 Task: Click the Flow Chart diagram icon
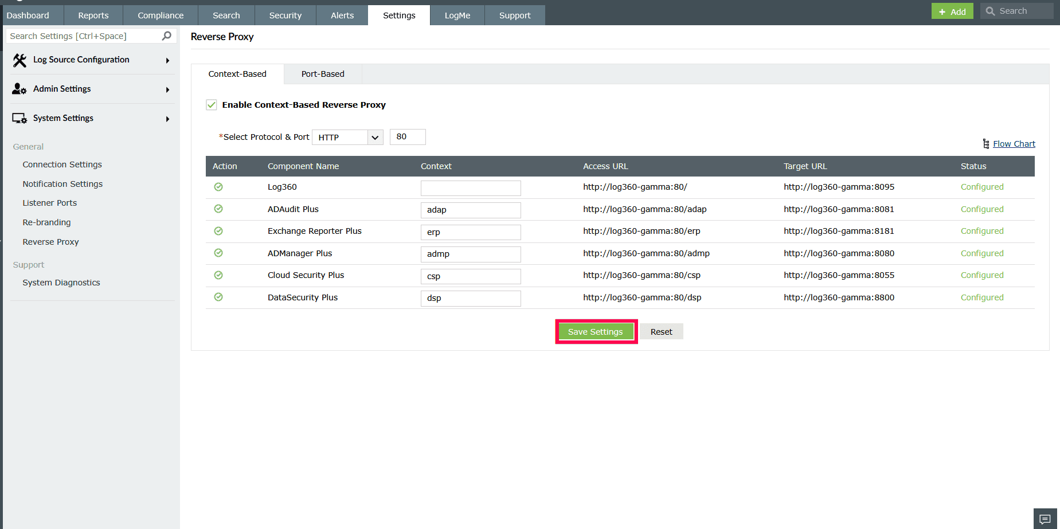(986, 144)
